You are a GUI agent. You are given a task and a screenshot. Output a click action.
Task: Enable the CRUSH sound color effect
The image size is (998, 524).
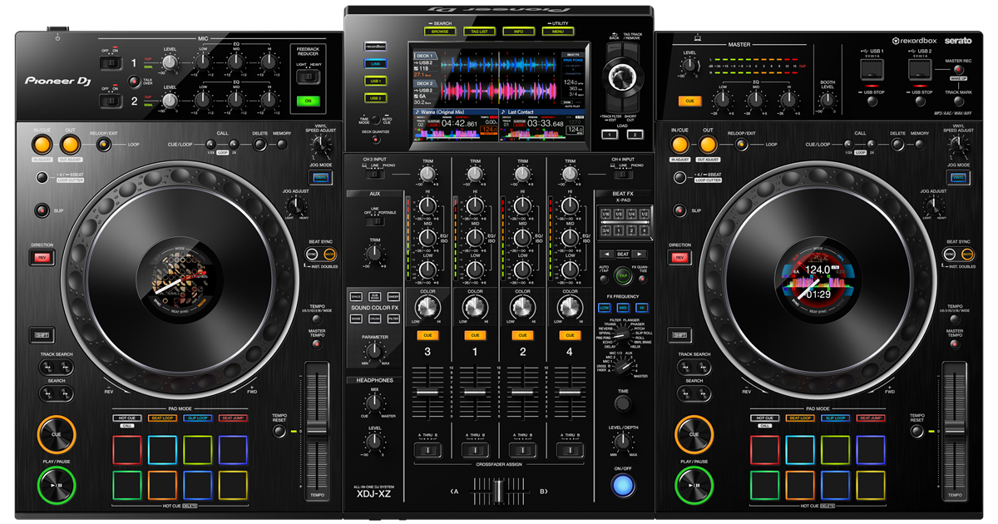pos(374,318)
